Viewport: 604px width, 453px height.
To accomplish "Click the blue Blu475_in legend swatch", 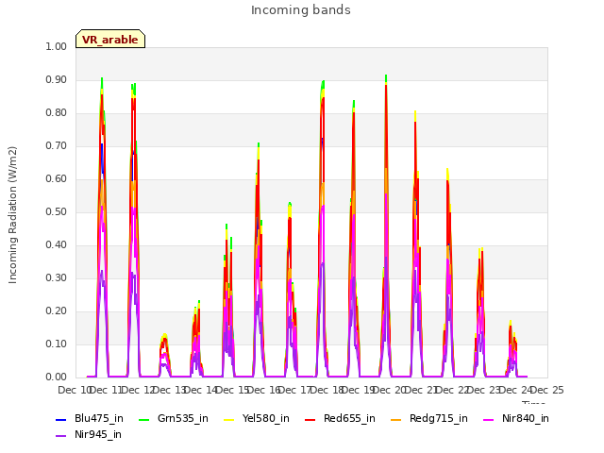I will click(61, 419).
